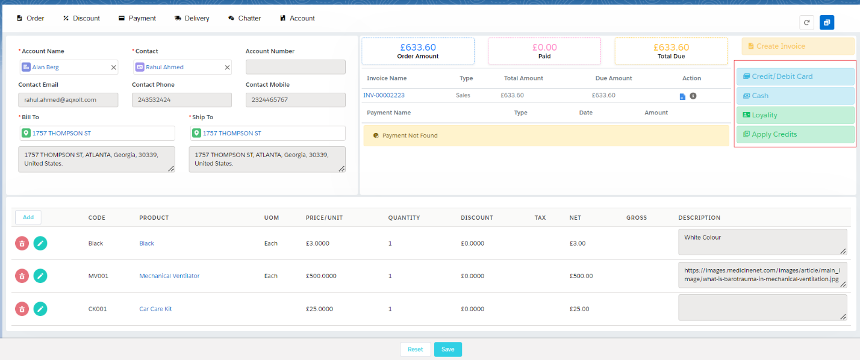
Task: Click the Ship To full address textarea
Action: click(x=267, y=160)
